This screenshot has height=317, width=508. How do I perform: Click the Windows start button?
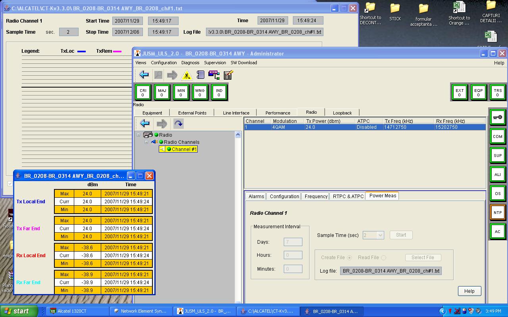[x=19, y=311]
